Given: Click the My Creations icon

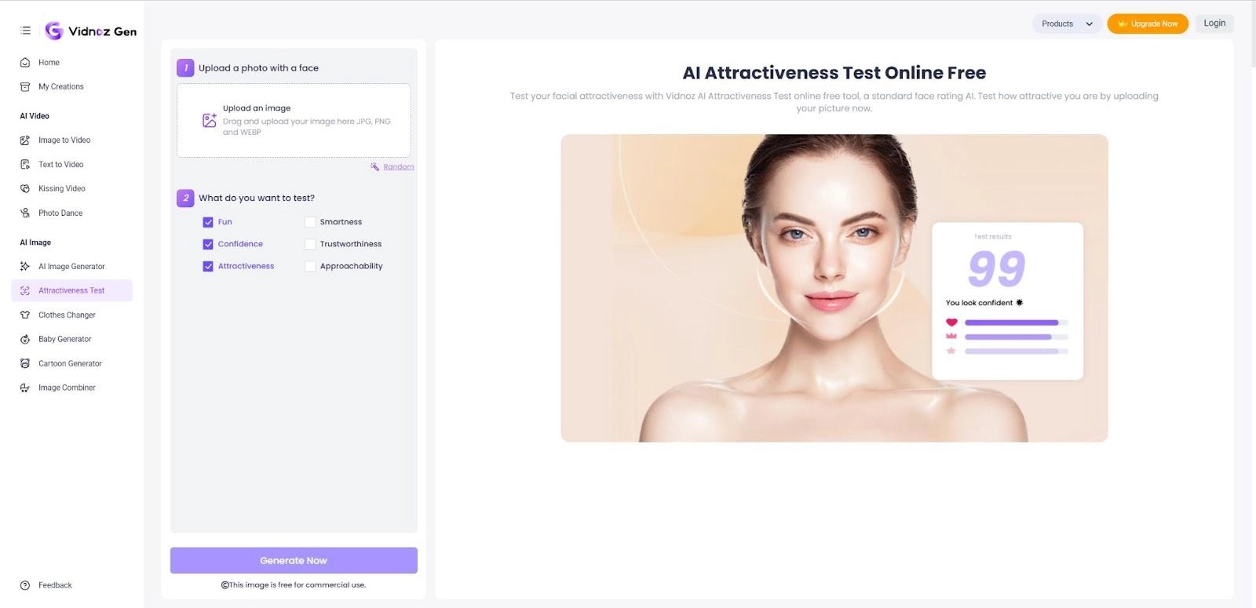Looking at the screenshot, I should pos(25,87).
